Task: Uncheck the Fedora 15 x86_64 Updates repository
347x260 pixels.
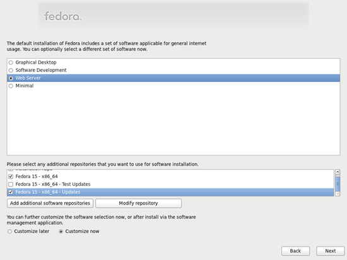Action: [11, 192]
